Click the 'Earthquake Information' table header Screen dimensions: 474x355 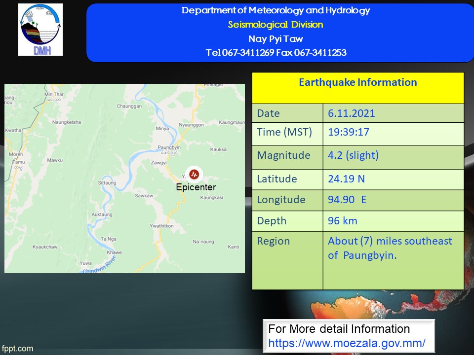(x=358, y=82)
